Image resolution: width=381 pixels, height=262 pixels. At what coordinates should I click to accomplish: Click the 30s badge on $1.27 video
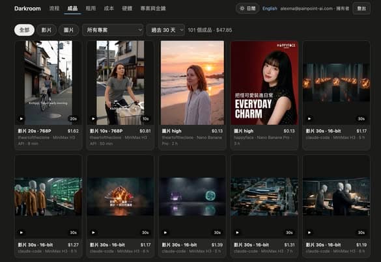(74, 232)
